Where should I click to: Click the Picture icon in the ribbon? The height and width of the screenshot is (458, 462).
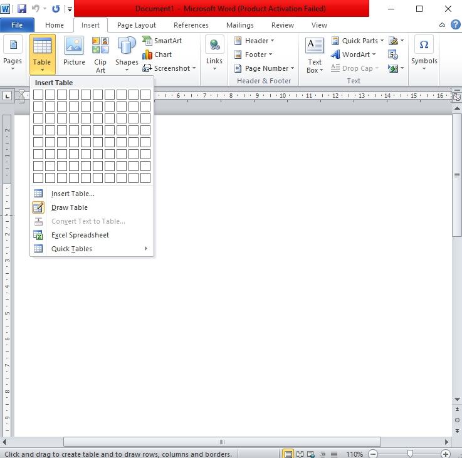[74, 45]
